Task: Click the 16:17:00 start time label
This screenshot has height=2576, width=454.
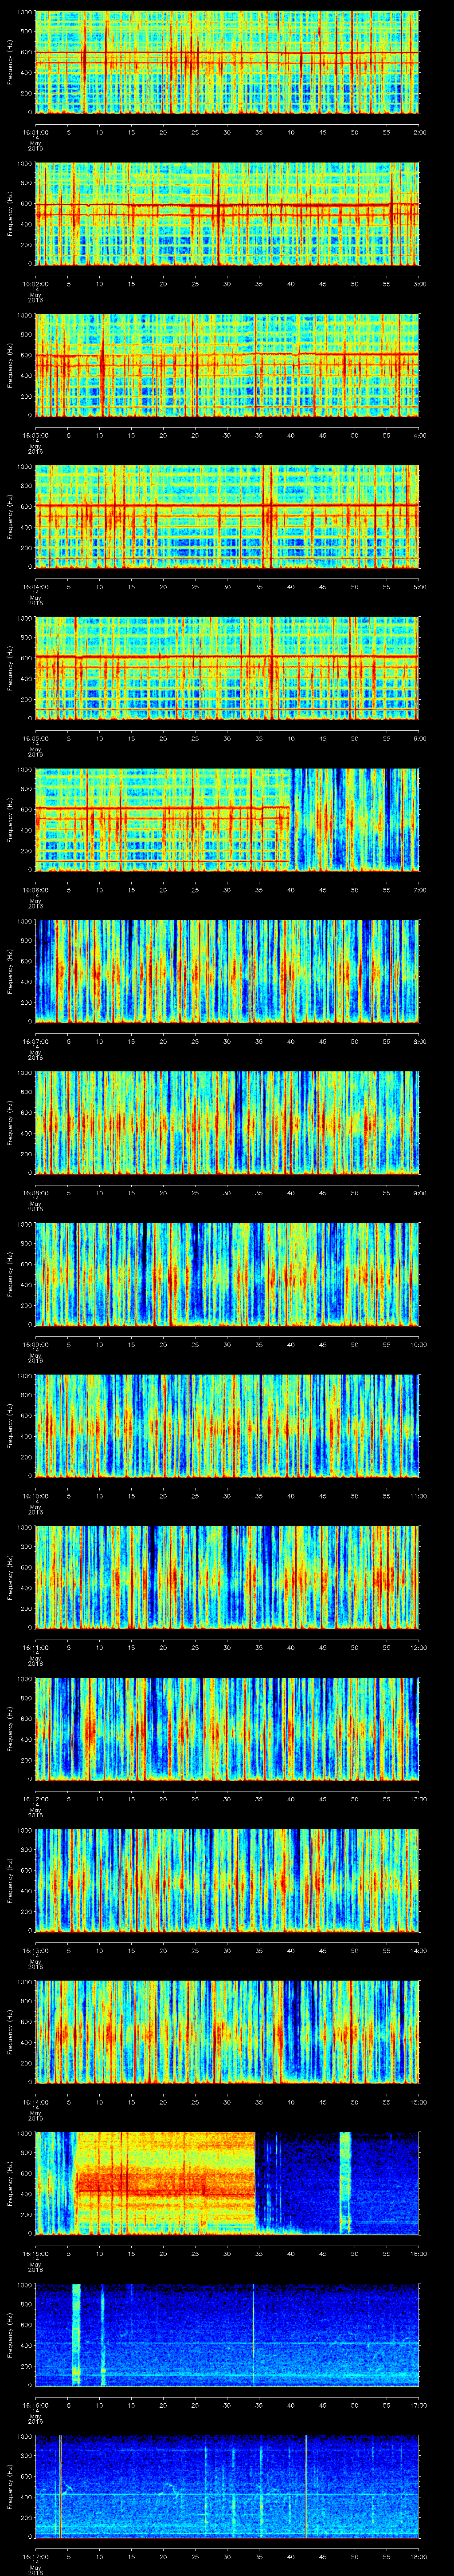Action: (x=36, y=2556)
